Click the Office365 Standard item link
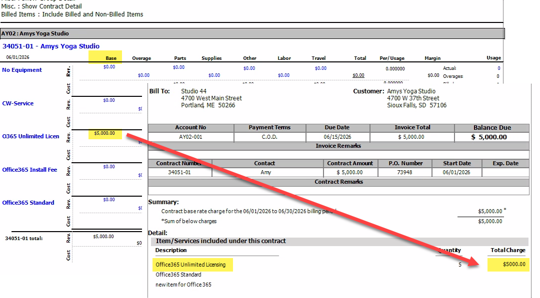This screenshot has height=298, width=540. tap(28, 203)
